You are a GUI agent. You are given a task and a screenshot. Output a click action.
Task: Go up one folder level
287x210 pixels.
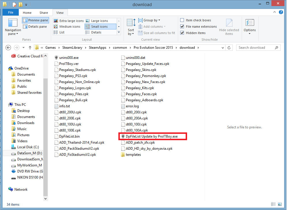click(x=30, y=48)
